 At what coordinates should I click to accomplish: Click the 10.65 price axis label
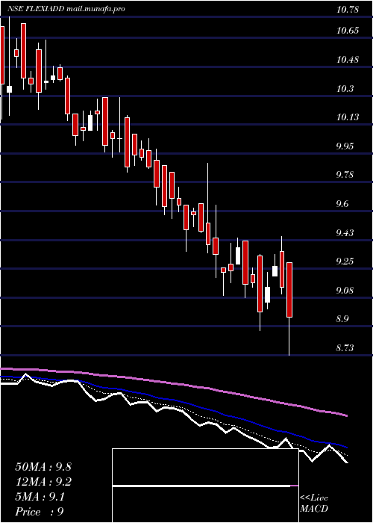(x=348, y=31)
